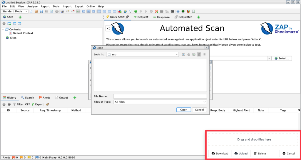Add a new tab beside the Requester tab
This screenshot has width=301, height=160.
coord(199,17)
